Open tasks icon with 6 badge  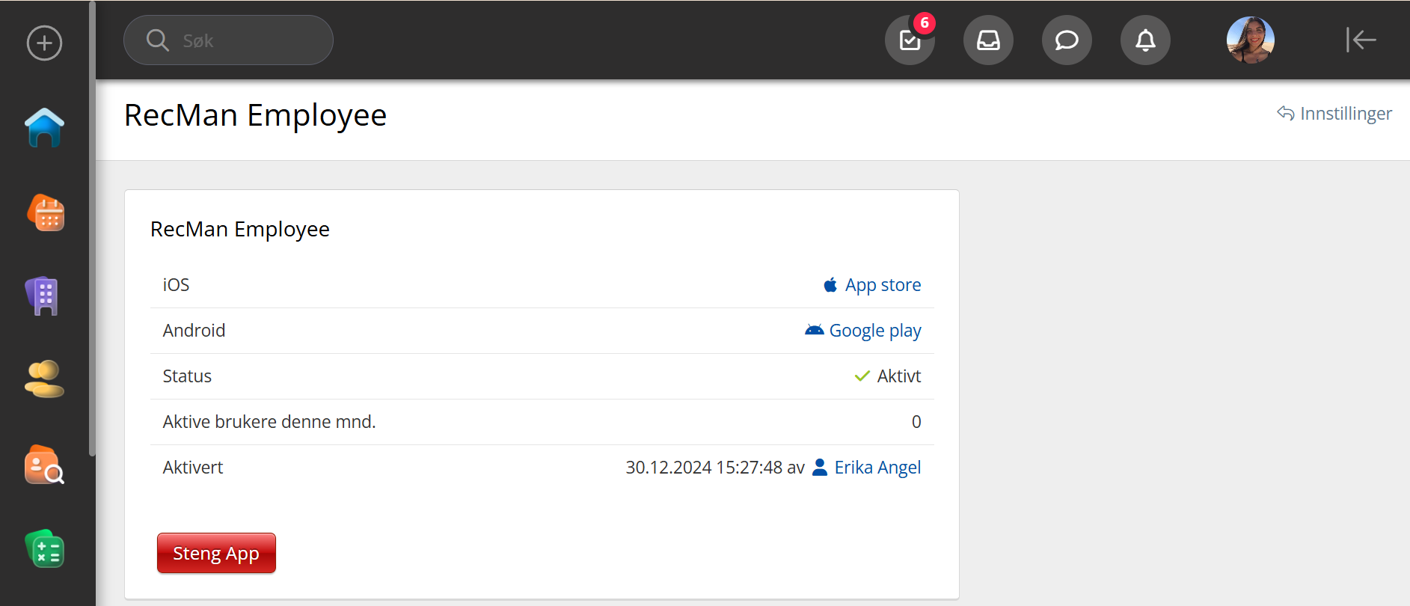pos(910,40)
